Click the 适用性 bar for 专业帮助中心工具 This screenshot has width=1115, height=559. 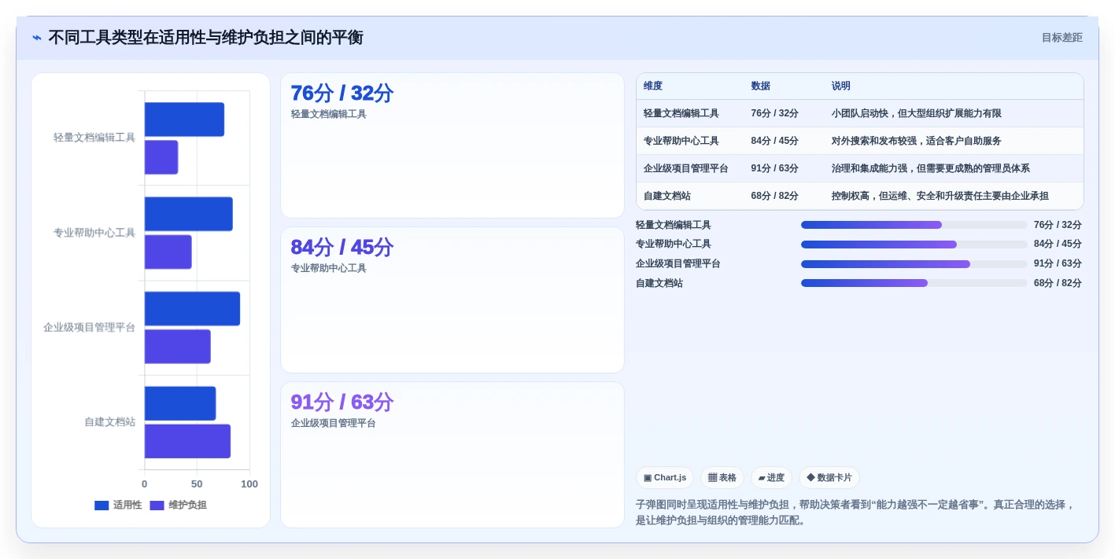point(189,214)
